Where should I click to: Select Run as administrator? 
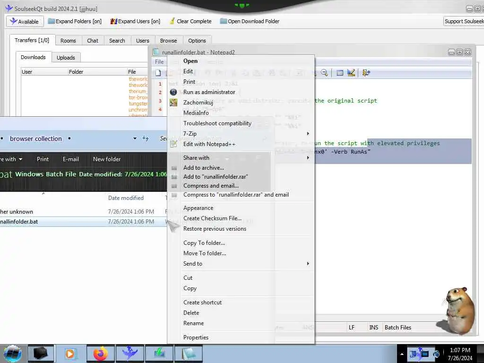coord(209,92)
